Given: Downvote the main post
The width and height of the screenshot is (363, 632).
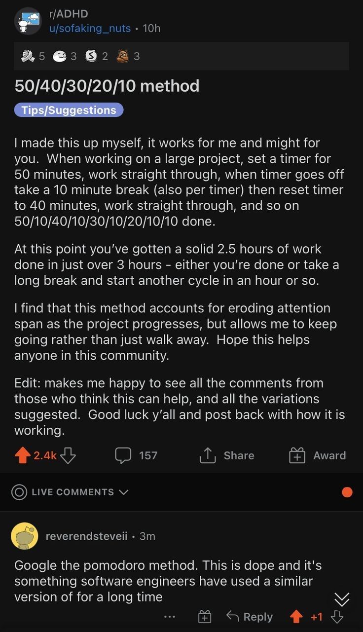Looking at the screenshot, I should (68, 455).
